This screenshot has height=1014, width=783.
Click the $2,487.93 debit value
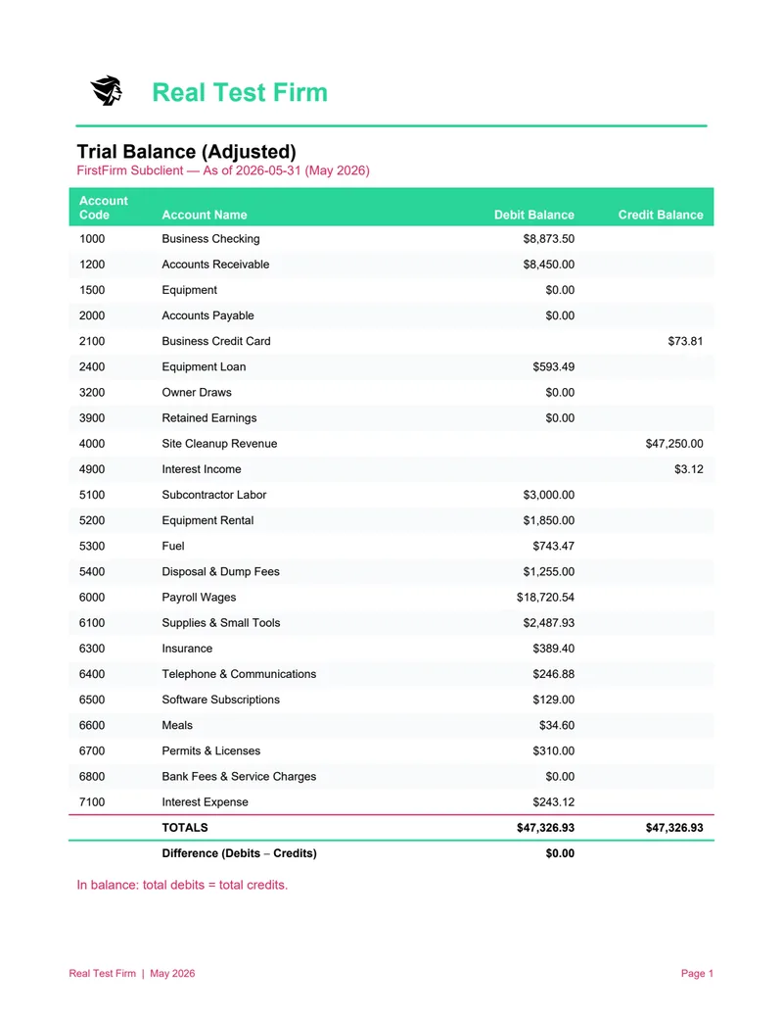click(x=548, y=623)
